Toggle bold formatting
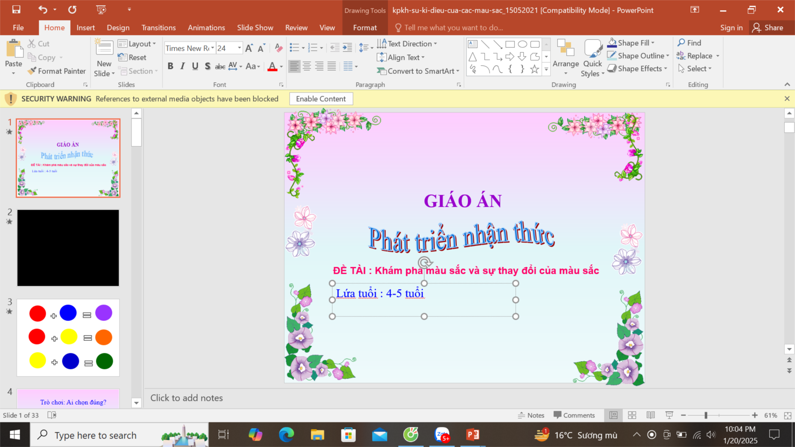795x447 pixels. pyautogui.click(x=170, y=66)
